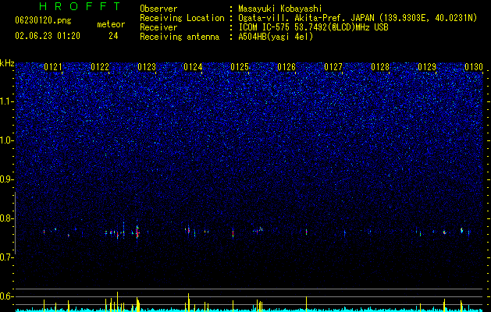The width and height of the screenshot is (491, 312).
Task: Click the yellow amplitude peak below 0126
Action: [x=306, y=303]
